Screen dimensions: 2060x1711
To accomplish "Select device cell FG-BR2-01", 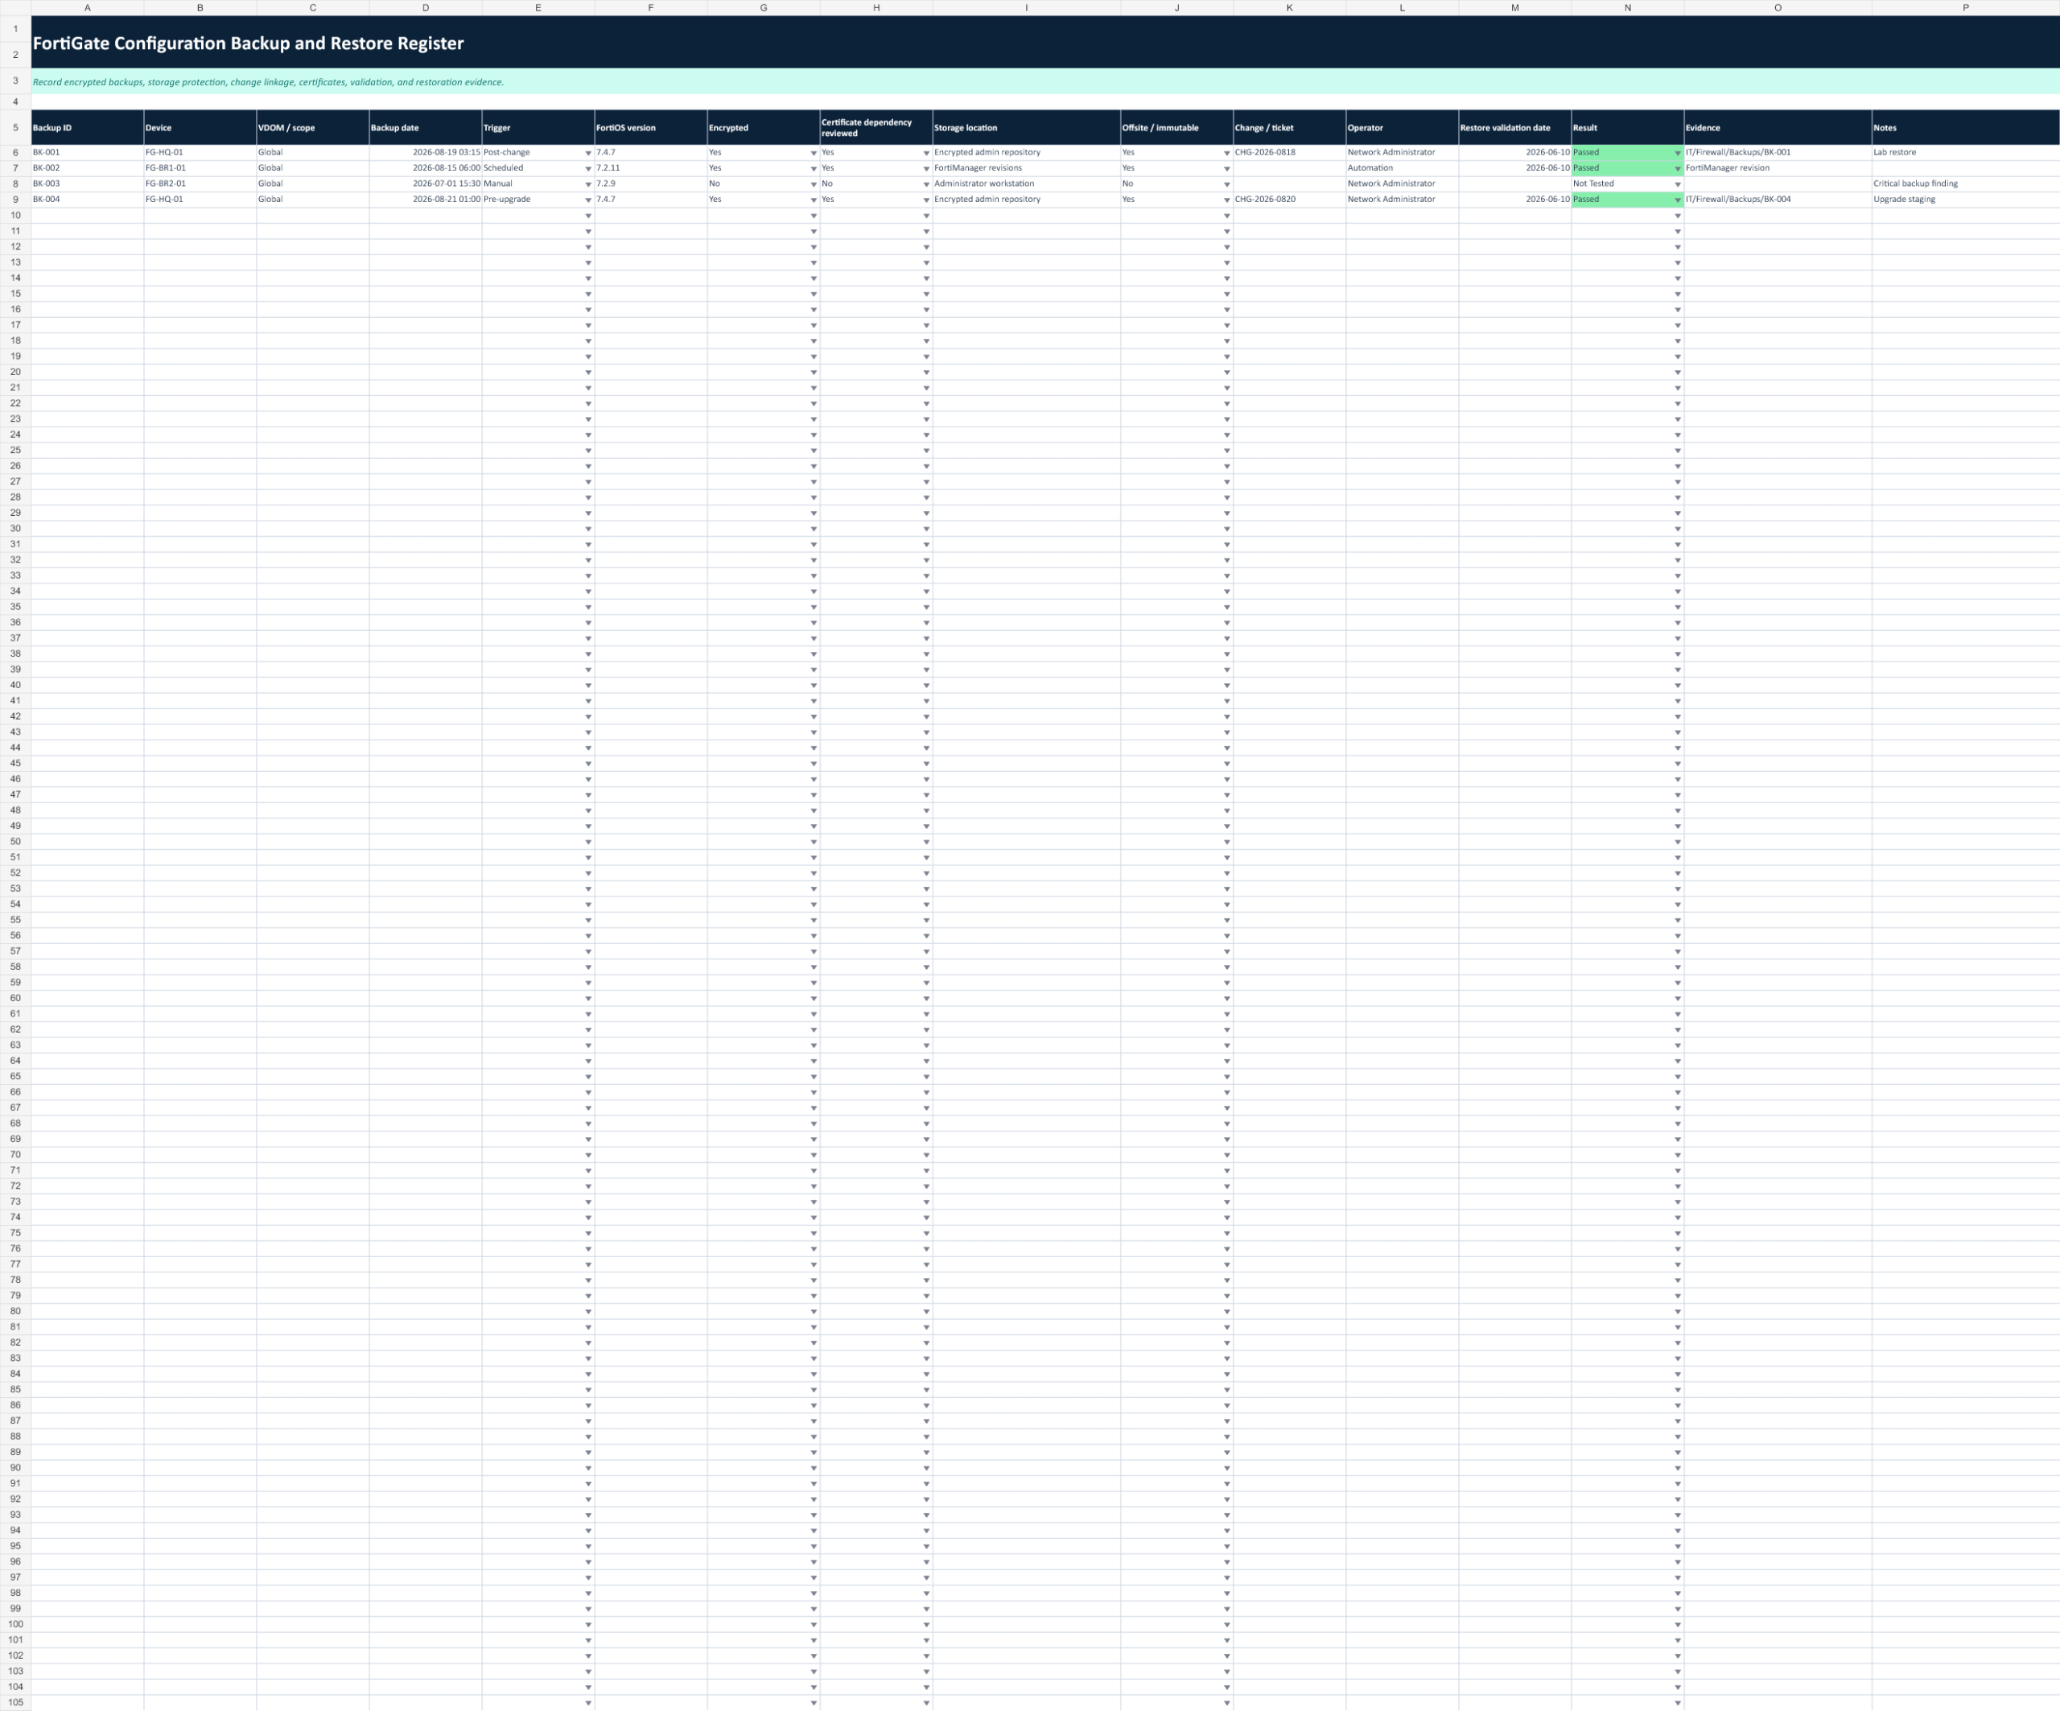I will point(200,184).
